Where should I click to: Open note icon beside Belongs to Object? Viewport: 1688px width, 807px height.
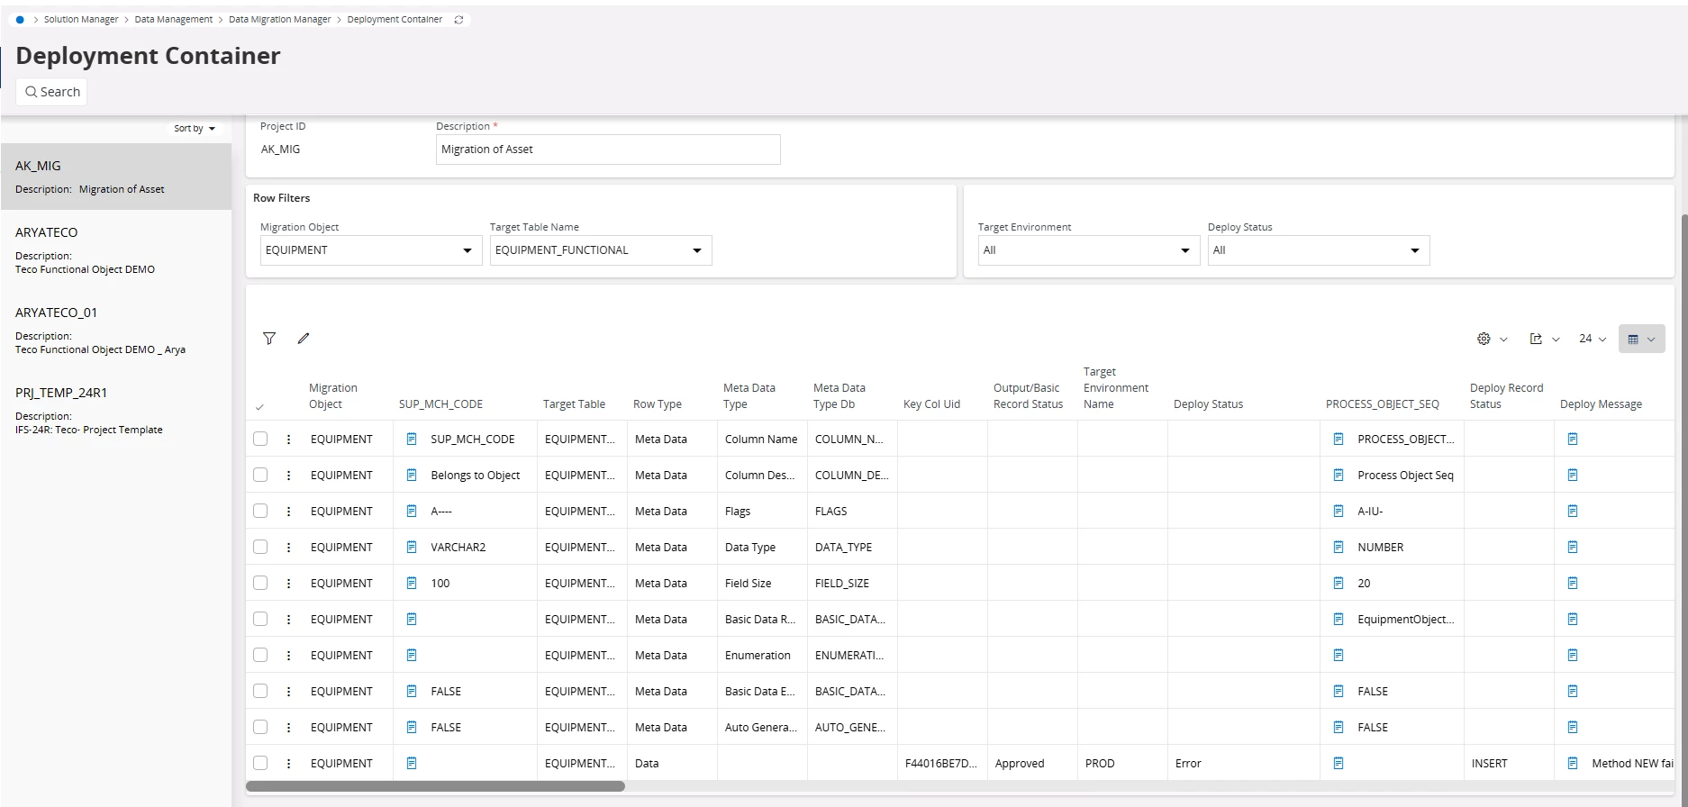coord(412,475)
